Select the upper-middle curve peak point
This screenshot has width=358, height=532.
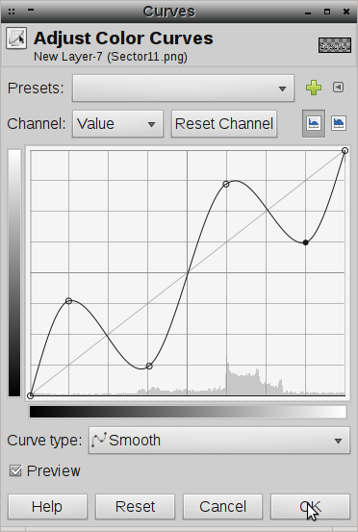coord(226,185)
